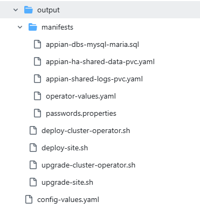200x209 pixels.
Task: Open operator-values.yaml in the tree
Action: tap(81, 96)
